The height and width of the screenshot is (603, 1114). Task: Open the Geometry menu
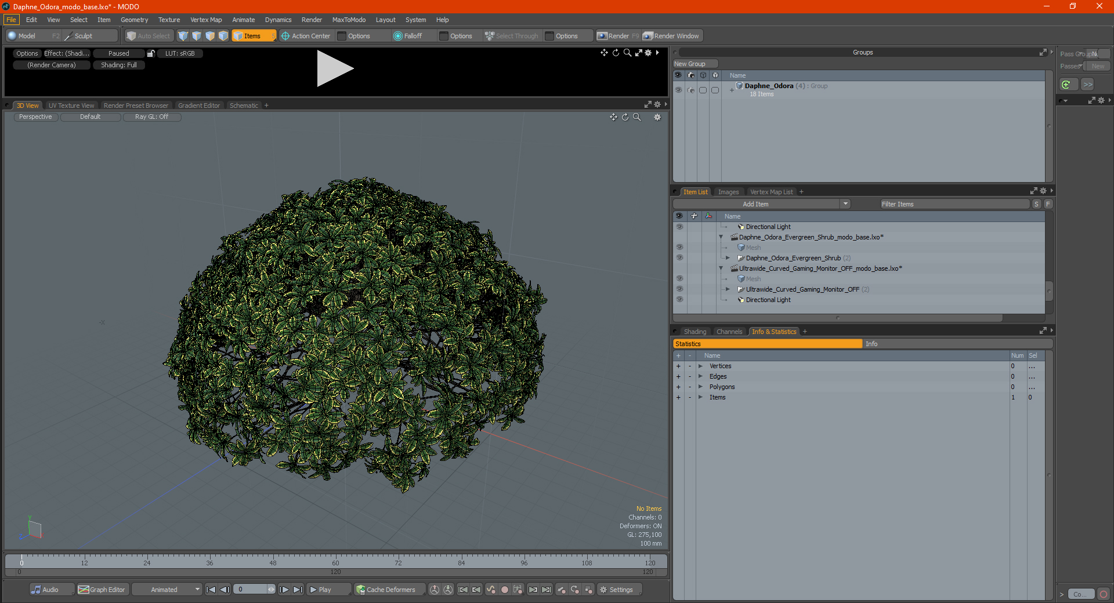tap(134, 20)
